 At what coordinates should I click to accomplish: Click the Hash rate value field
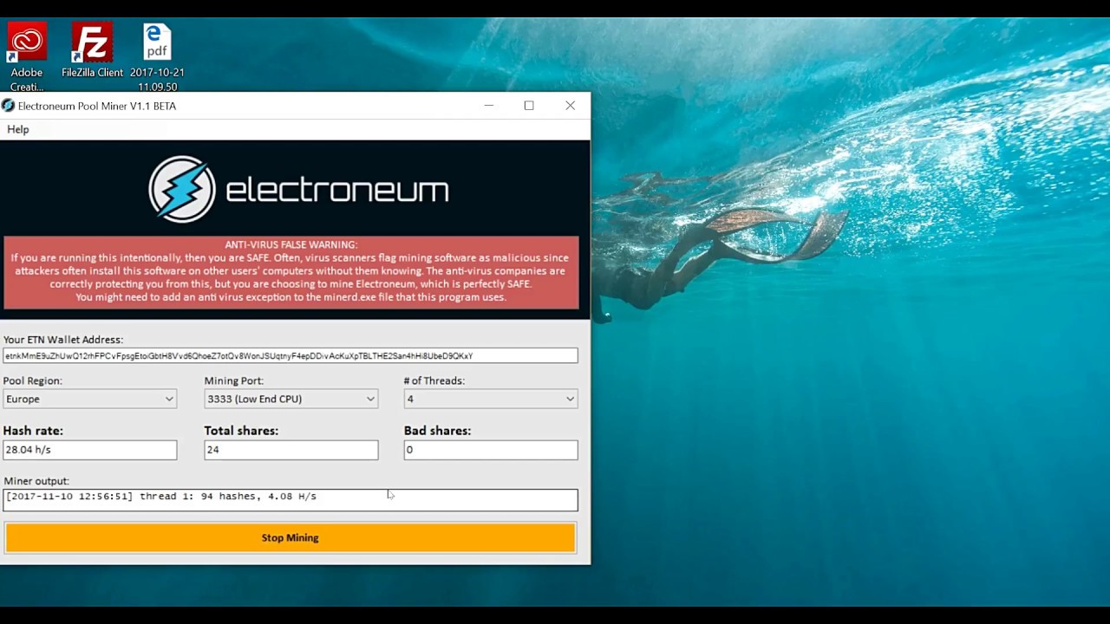(90, 450)
